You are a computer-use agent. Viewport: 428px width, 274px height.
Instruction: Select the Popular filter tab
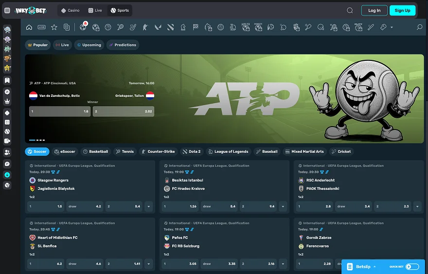pos(37,45)
